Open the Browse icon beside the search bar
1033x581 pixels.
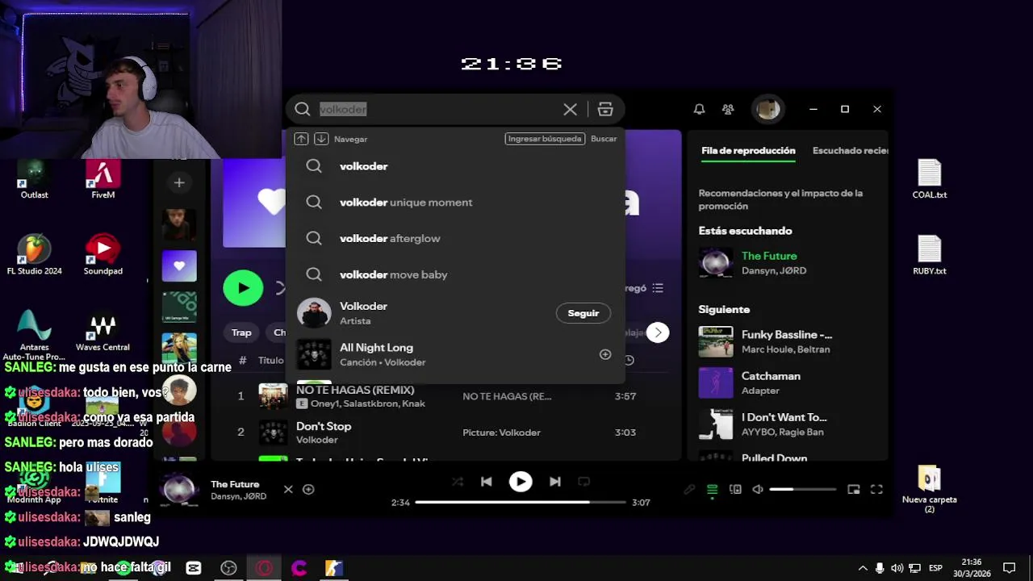[x=605, y=109]
